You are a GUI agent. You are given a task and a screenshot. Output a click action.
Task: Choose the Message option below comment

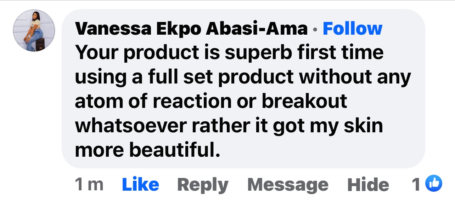pos(288,185)
